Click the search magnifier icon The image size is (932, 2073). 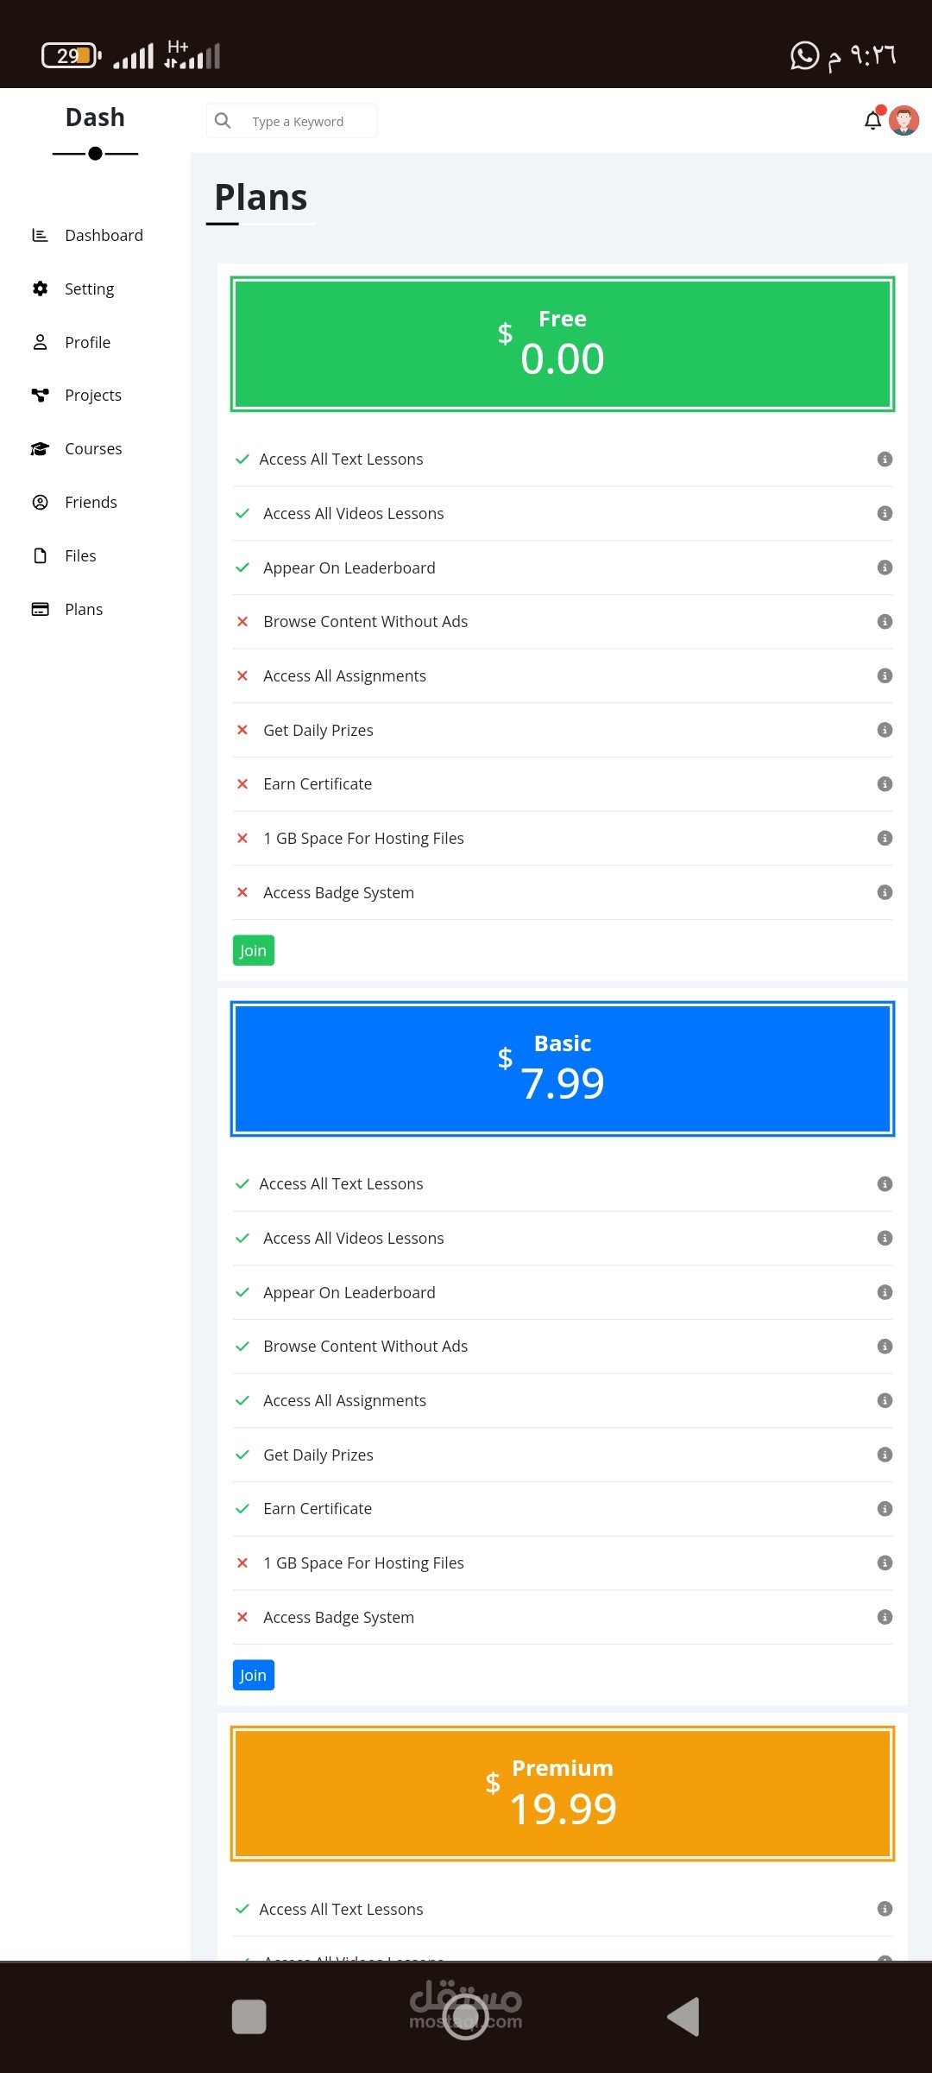pyautogui.click(x=223, y=121)
